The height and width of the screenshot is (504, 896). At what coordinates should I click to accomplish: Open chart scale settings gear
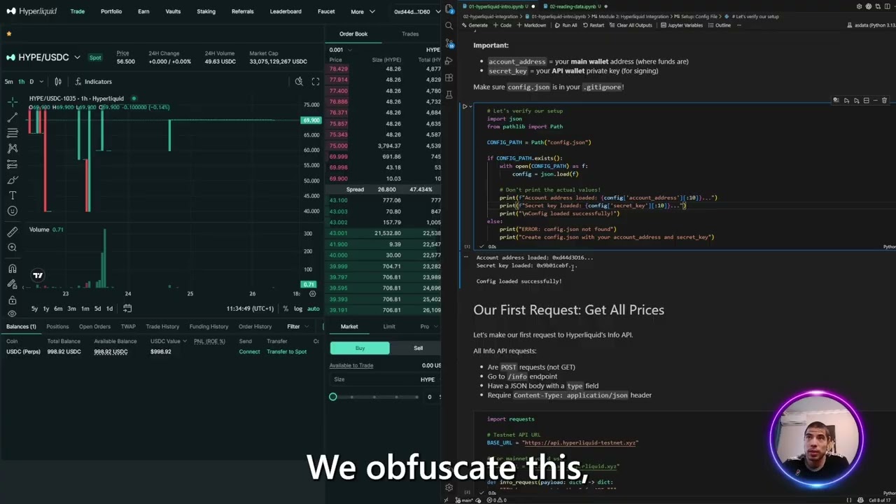(313, 293)
